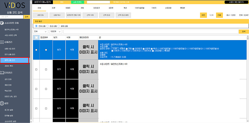Check the 티몬 upload market checkbox in the blue row
This screenshot has height=123, width=249.
click(x=112, y=48)
